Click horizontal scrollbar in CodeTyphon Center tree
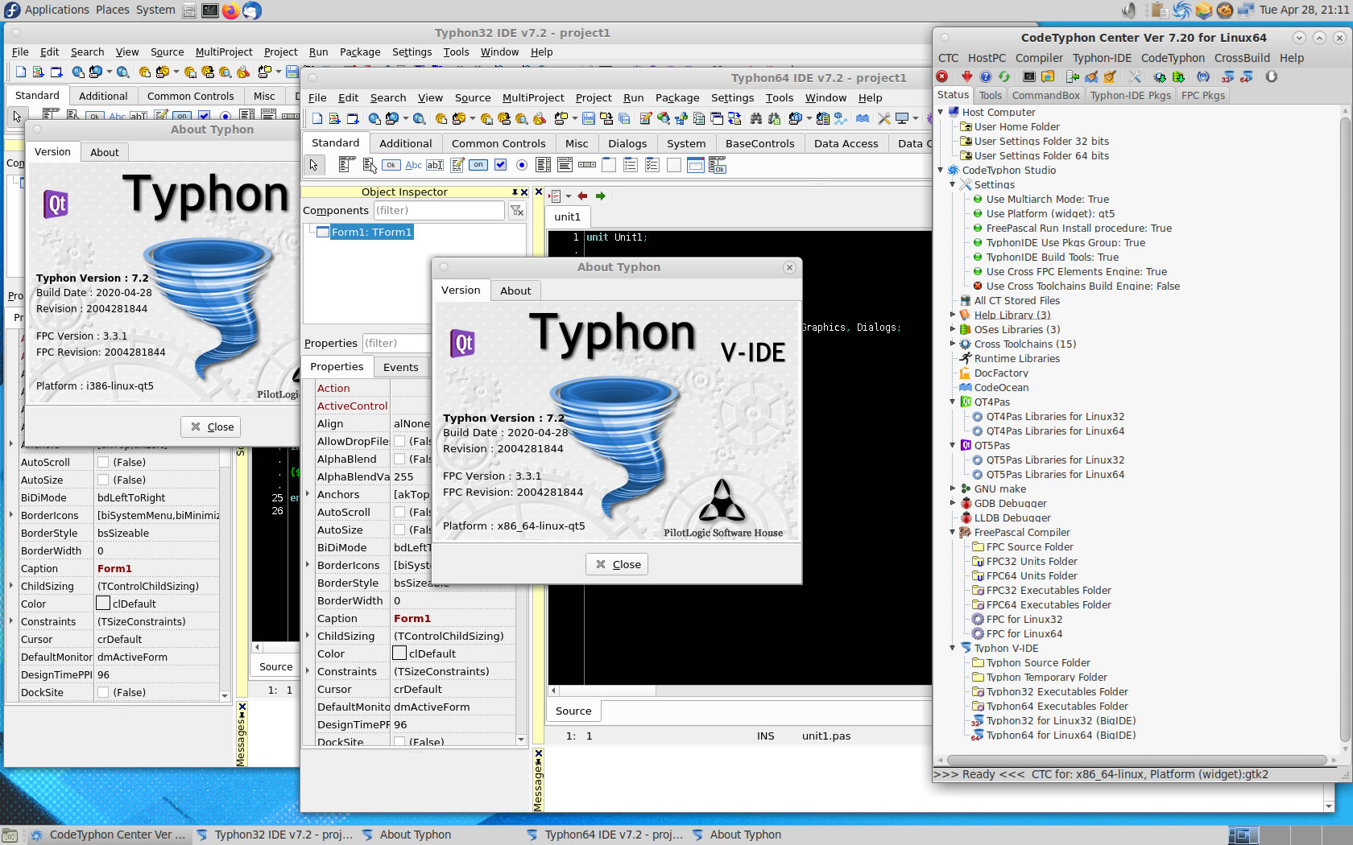The height and width of the screenshot is (845, 1353). [1137, 760]
